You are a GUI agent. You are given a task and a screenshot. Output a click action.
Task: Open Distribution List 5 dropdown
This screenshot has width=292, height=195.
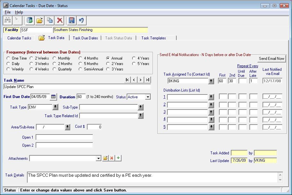click(211, 127)
